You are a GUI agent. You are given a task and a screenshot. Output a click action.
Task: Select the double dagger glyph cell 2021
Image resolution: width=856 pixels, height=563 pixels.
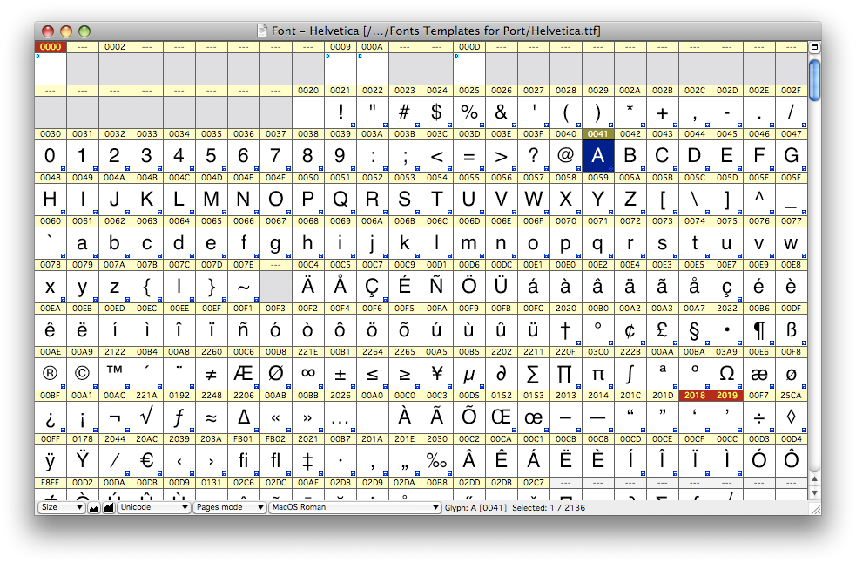[x=308, y=460]
